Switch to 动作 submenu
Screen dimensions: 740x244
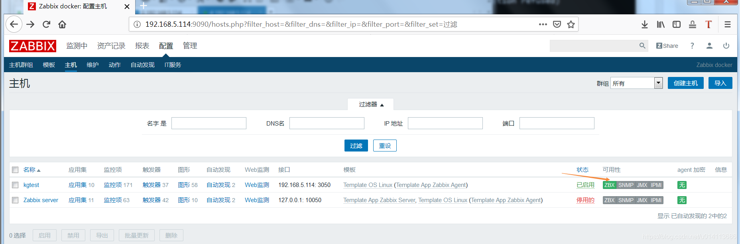coord(115,65)
